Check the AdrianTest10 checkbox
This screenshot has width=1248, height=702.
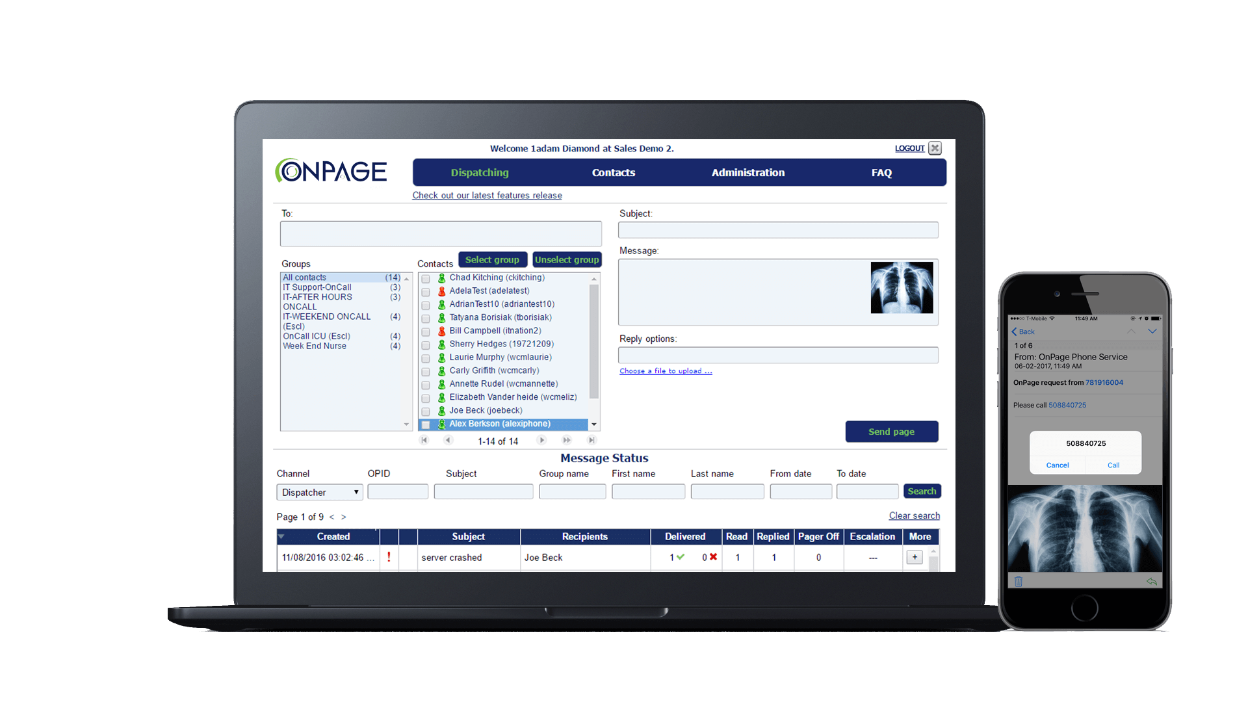[x=426, y=305]
